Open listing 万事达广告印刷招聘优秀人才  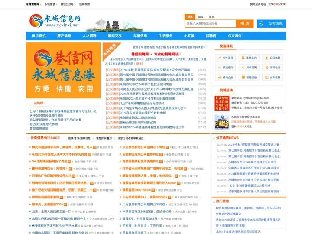[52, 176]
